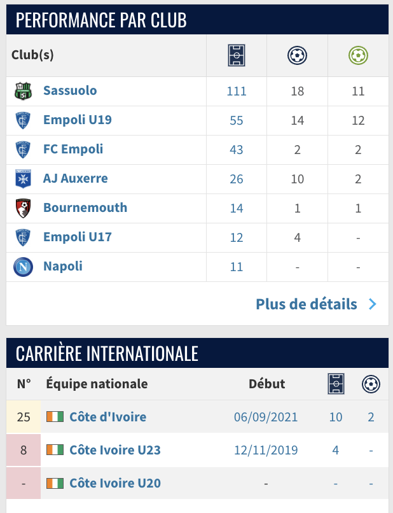393x513 pixels.
Task: Click the pitch icon in international career header
Action: point(336,384)
